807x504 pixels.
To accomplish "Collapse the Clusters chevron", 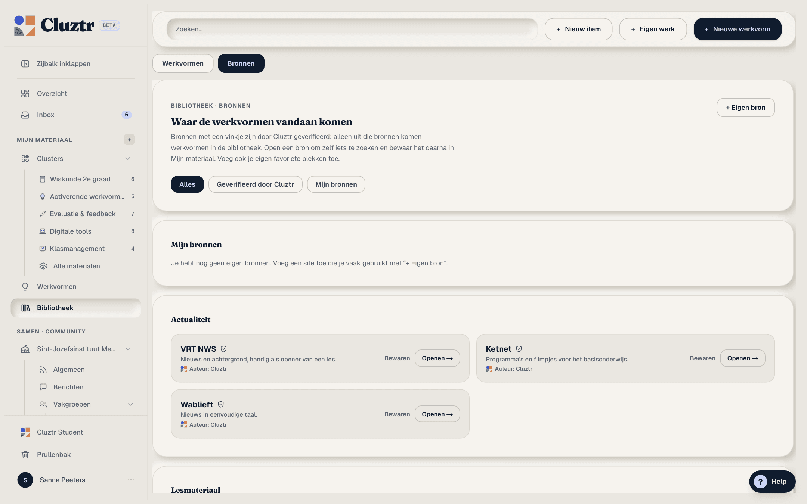I will tap(128, 159).
